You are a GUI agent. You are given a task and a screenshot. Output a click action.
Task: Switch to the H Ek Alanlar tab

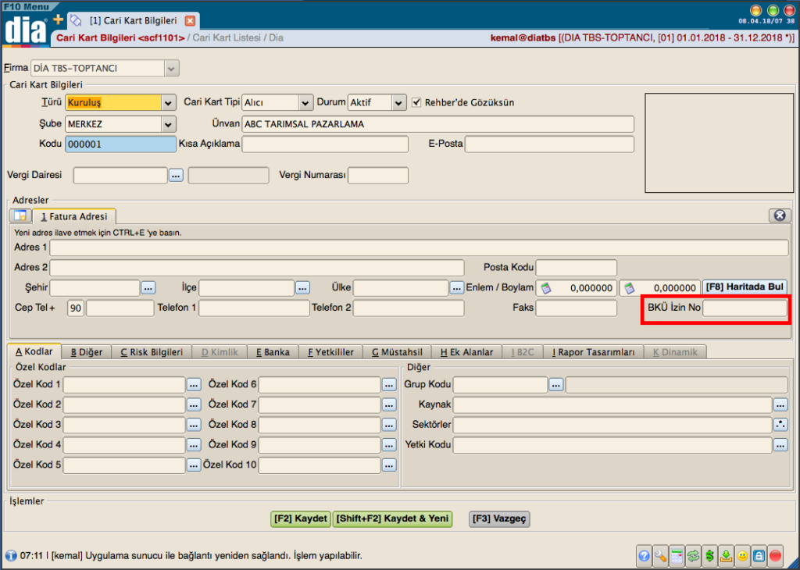(467, 352)
